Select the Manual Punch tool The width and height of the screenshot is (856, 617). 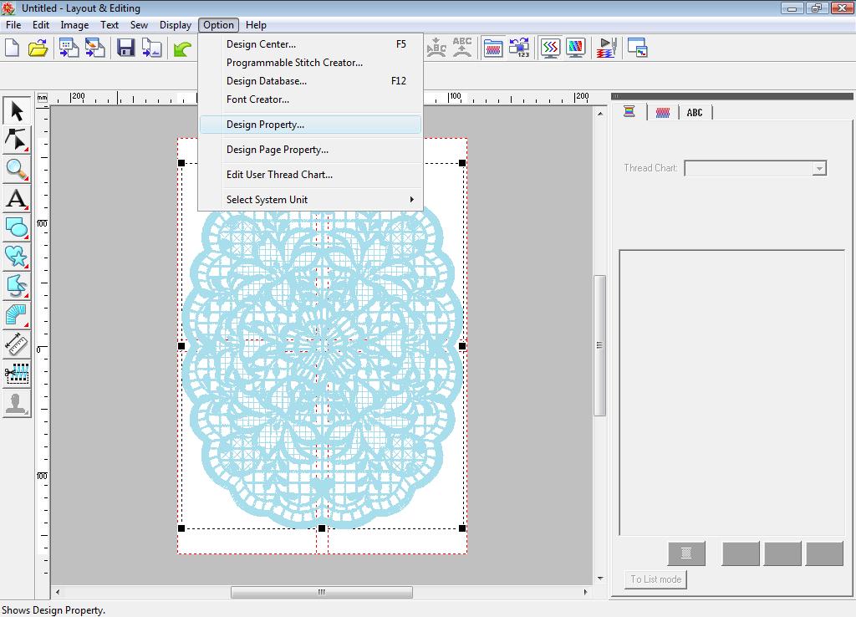click(17, 315)
